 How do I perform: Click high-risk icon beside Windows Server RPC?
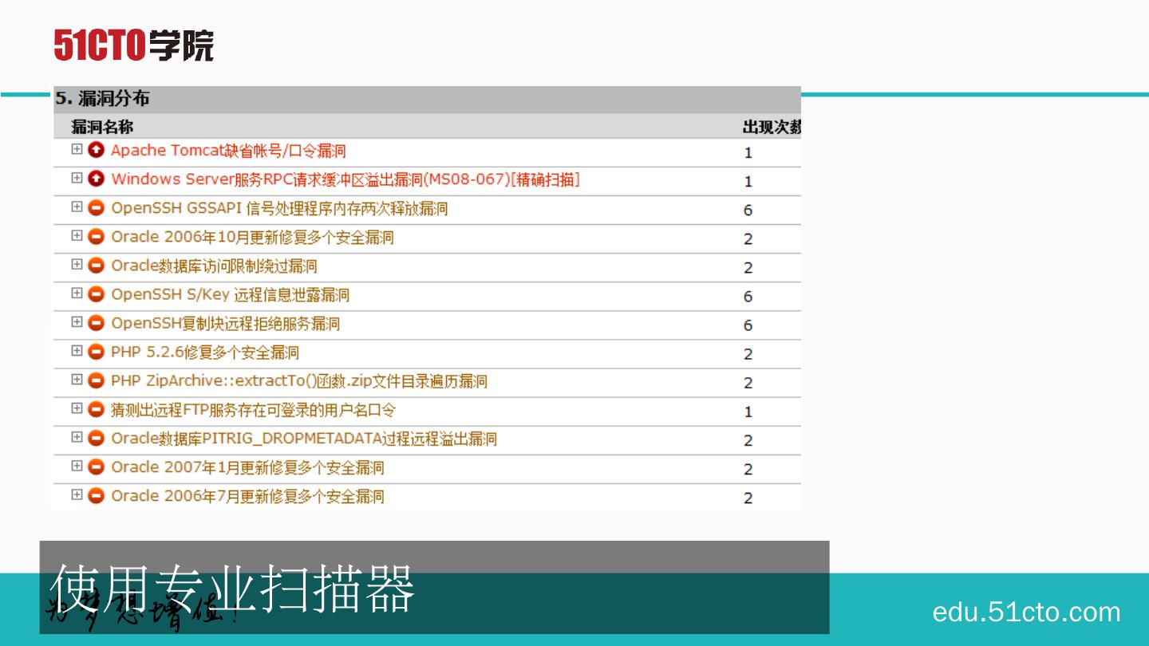tap(97, 179)
